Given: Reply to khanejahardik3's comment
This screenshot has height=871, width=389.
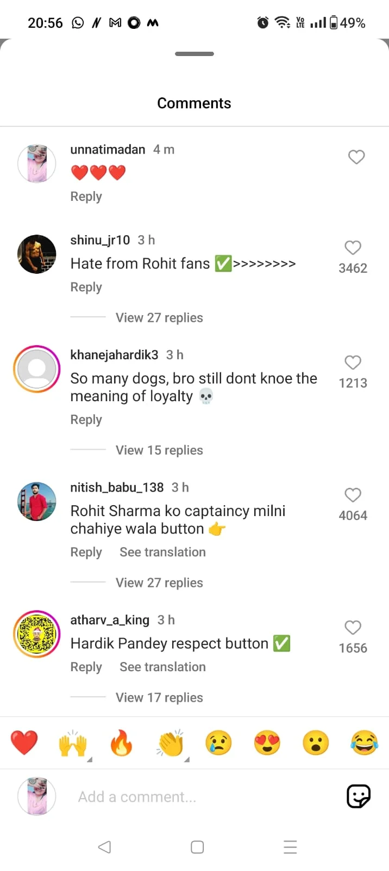Looking at the screenshot, I should (x=86, y=420).
